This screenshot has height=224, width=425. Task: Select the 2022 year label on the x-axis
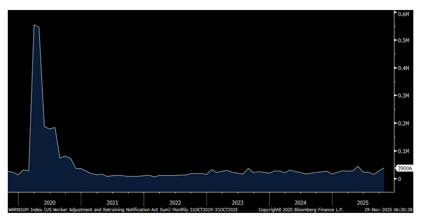click(x=175, y=203)
